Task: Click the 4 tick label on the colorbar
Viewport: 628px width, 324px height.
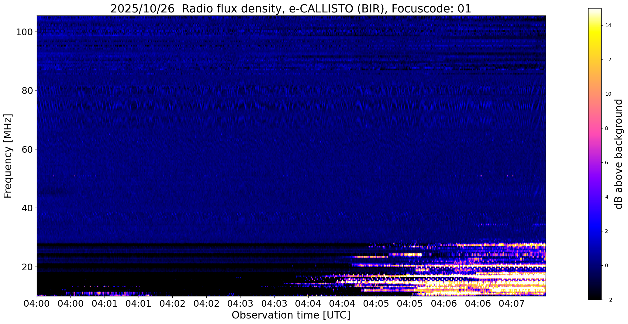Action: 607,197
